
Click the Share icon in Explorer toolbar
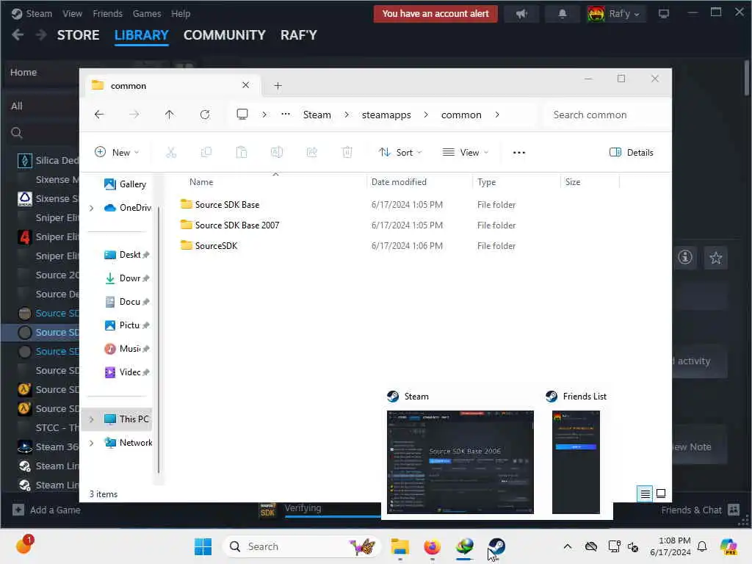311,153
